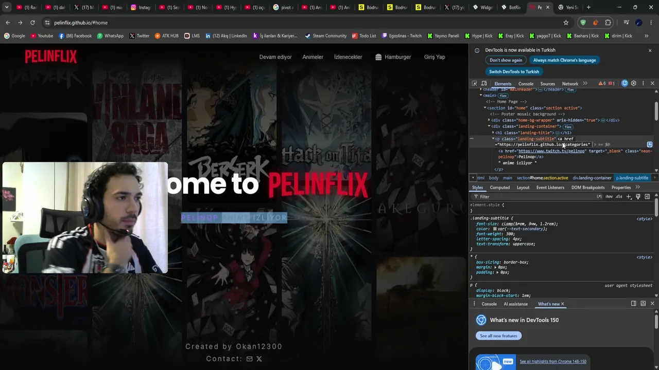
Task: Toggle the rendering emulations paintbrush icon
Action: (638, 197)
